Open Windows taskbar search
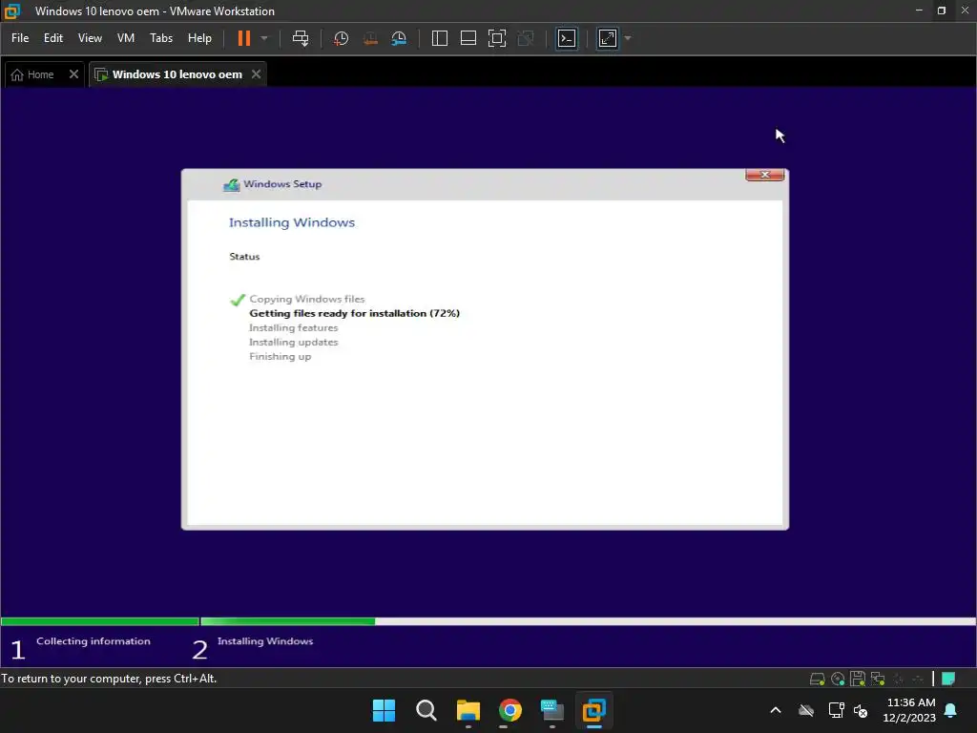 tap(426, 710)
